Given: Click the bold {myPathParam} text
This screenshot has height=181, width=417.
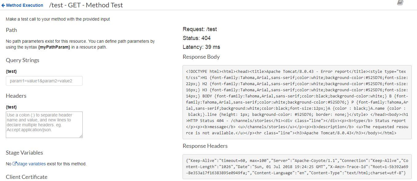Looking at the screenshot, I should [54, 47].
